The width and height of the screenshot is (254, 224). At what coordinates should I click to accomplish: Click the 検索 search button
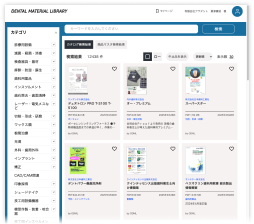pos(218,29)
